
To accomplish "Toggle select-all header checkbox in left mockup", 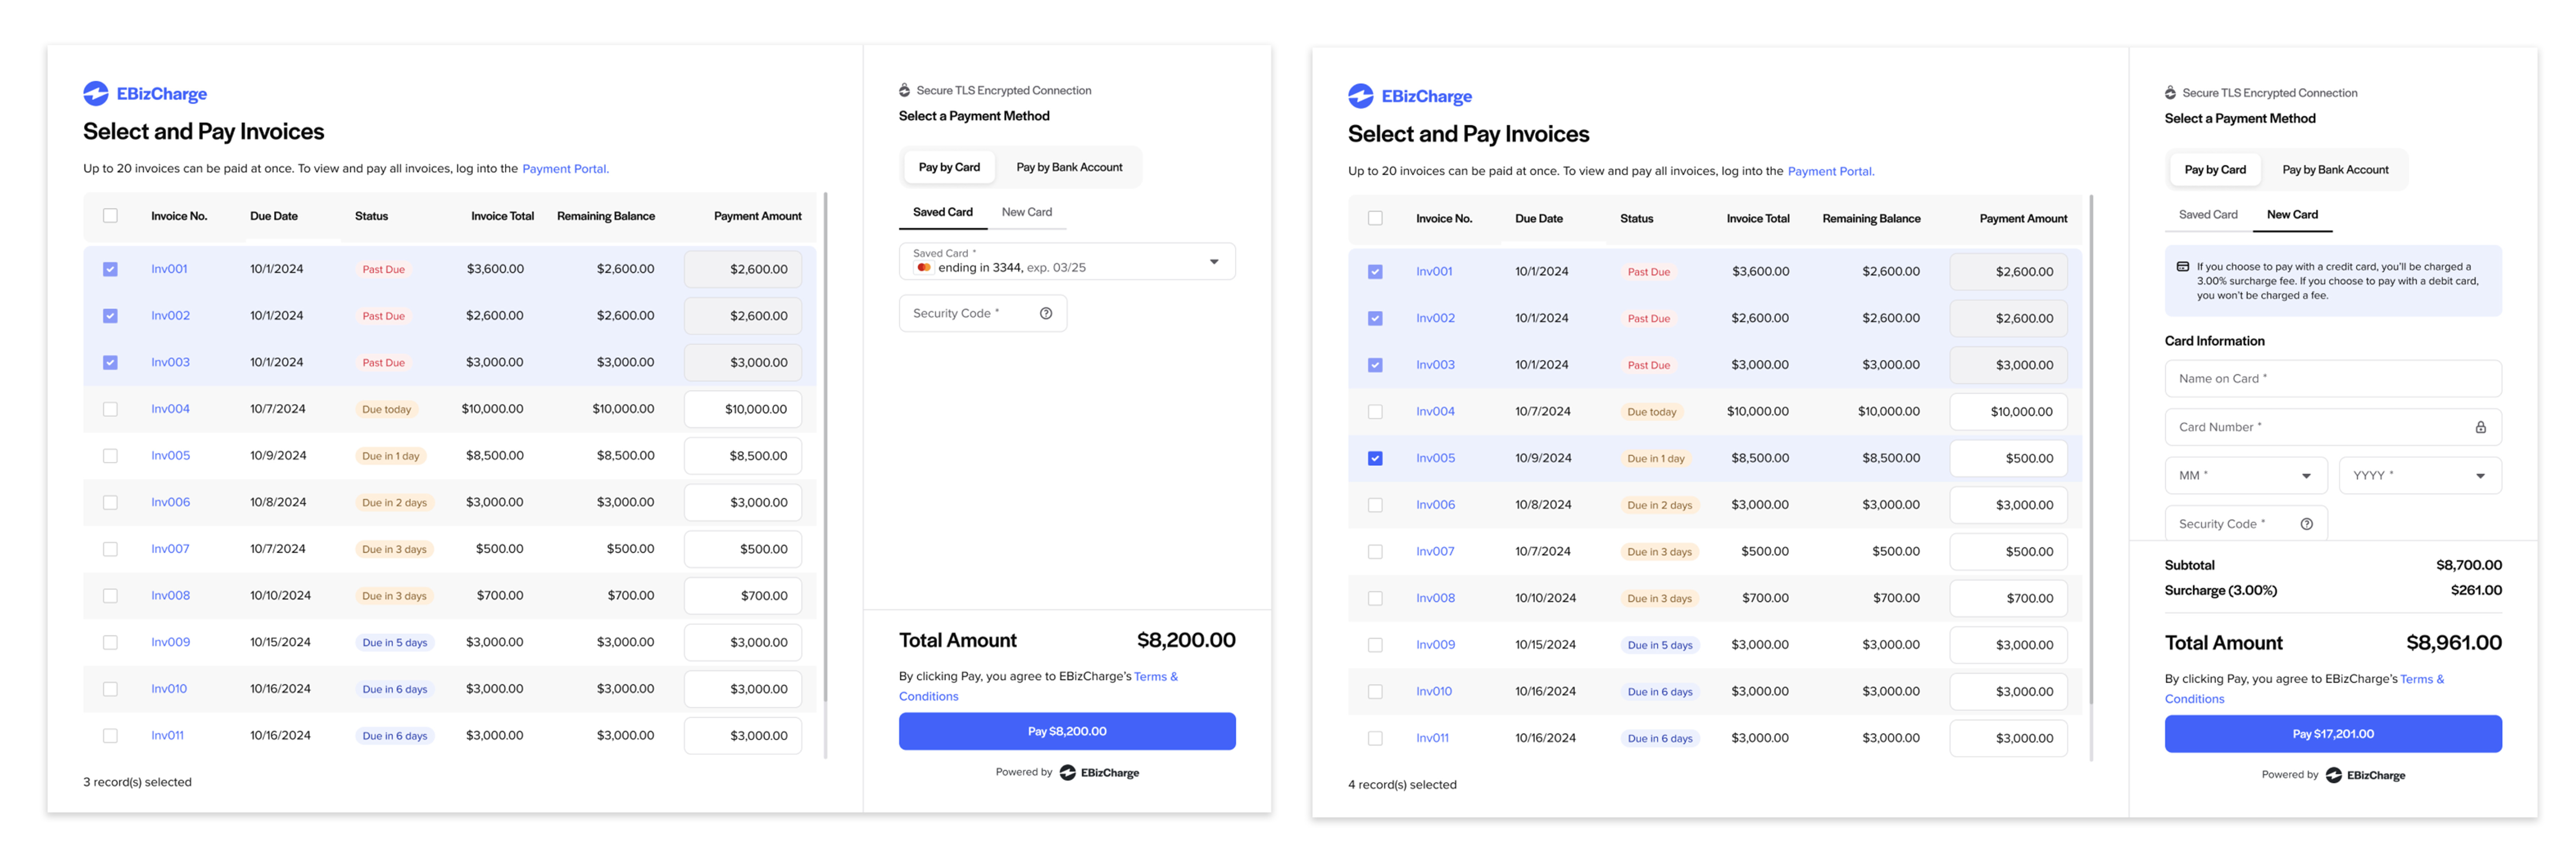I will point(110,216).
